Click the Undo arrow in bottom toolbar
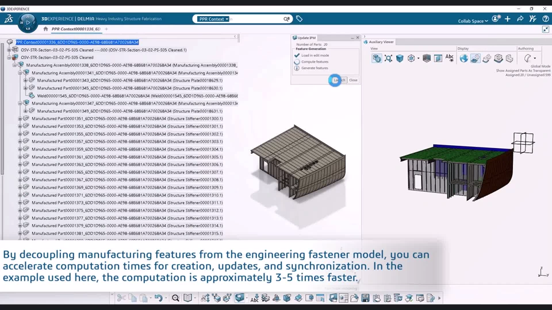Viewport: 552px width, 310px height. (x=159, y=298)
